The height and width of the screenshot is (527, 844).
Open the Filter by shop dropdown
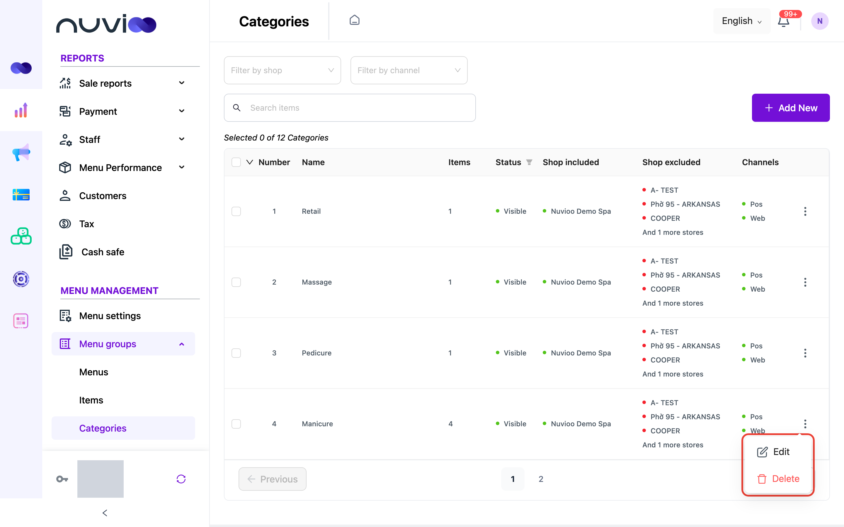282,70
